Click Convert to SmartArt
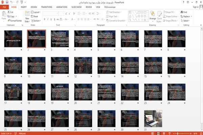 116,21
